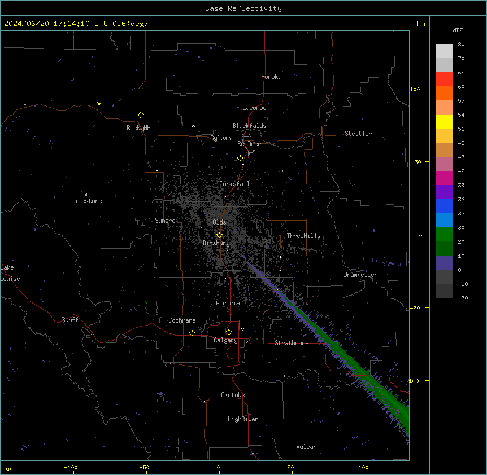
Task: Pick the blue 36-33 dBZ legend swatch
Action: pyautogui.click(x=444, y=206)
